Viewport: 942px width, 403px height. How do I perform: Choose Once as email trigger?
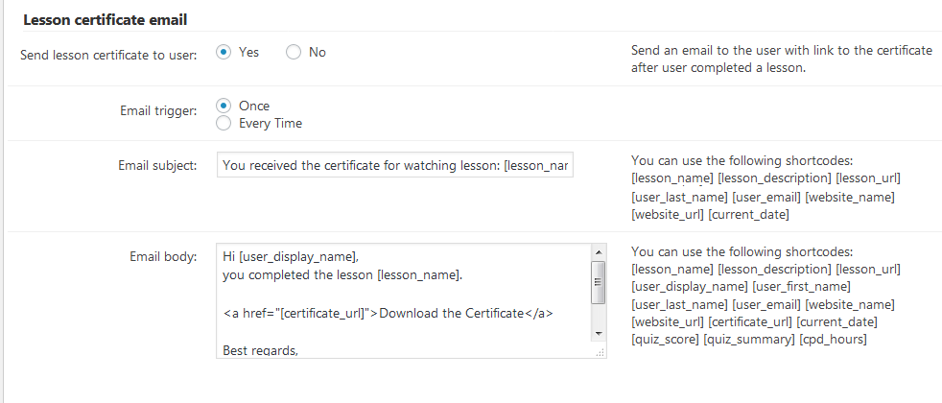tap(224, 106)
